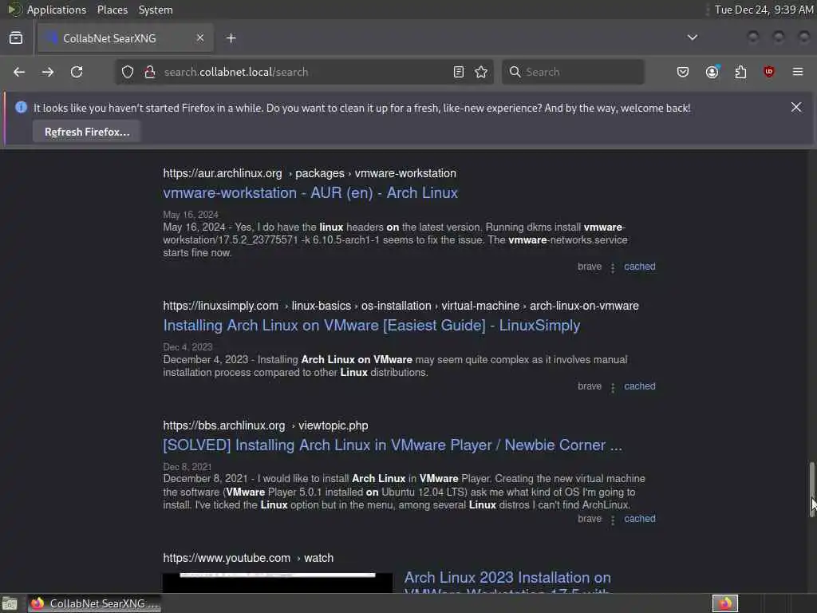Bookmark this page with star icon
This screenshot has height=613, width=817.
(481, 72)
